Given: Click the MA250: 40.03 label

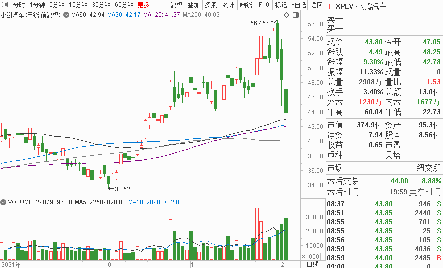Looking at the screenshot, I should click(x=201, y=14).
